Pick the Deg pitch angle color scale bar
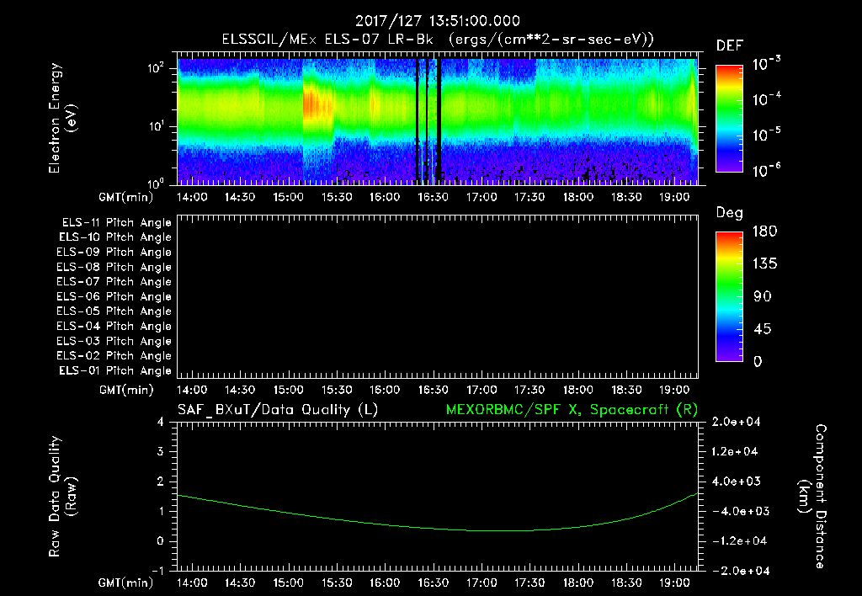Viewport: 862px width, 596px height. (x=729, y=296)
